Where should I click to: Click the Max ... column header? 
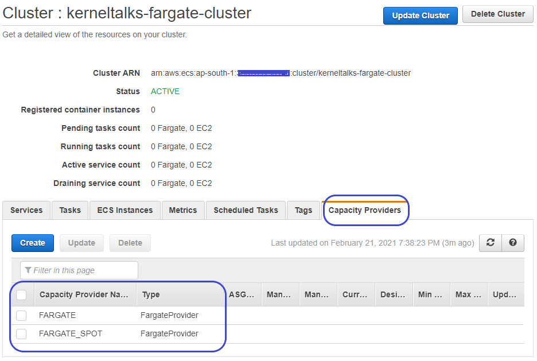pos(468,294)
